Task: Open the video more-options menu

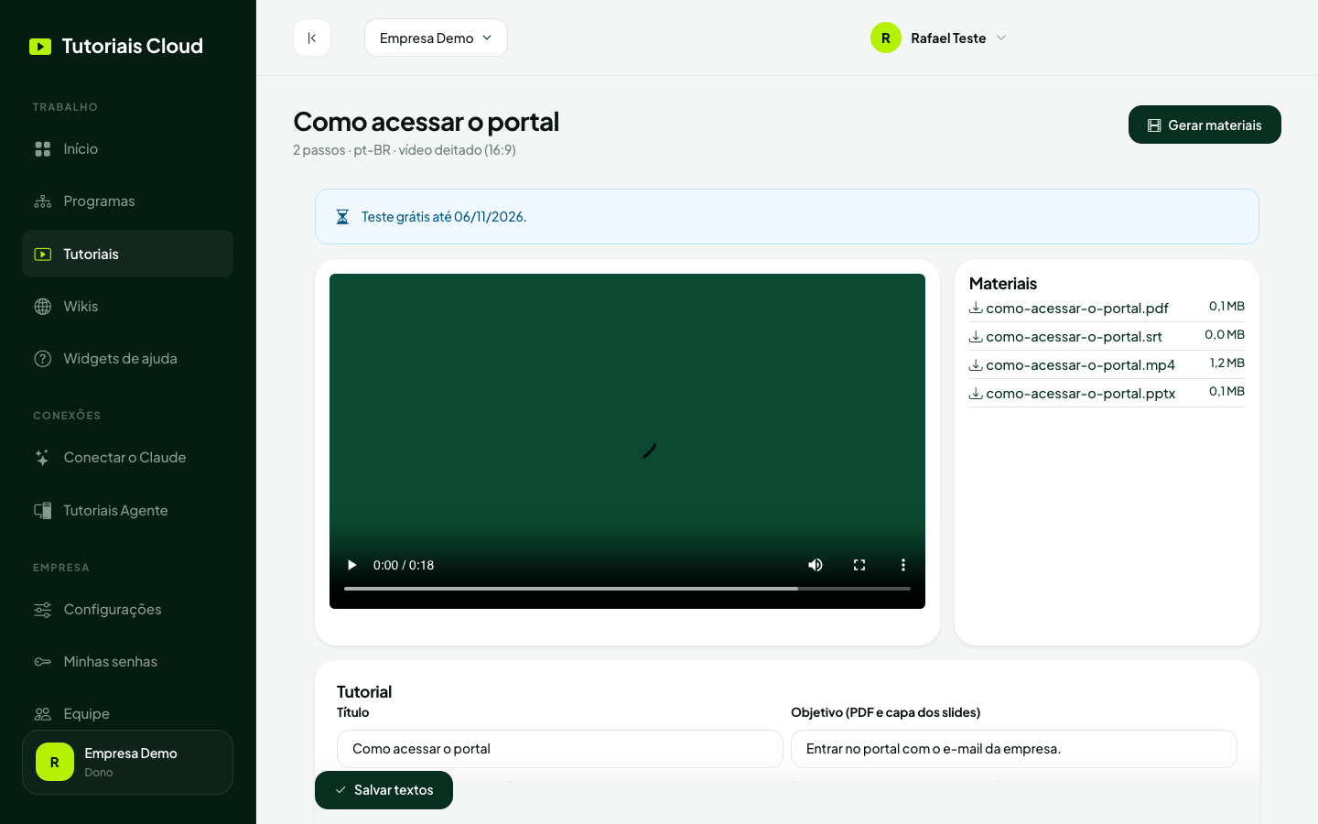Action: click(903, 565)
